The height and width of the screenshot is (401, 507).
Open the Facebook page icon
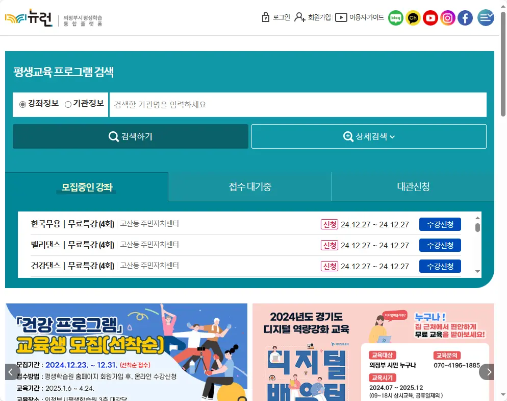pyautogui.click(x=465, y=18)
